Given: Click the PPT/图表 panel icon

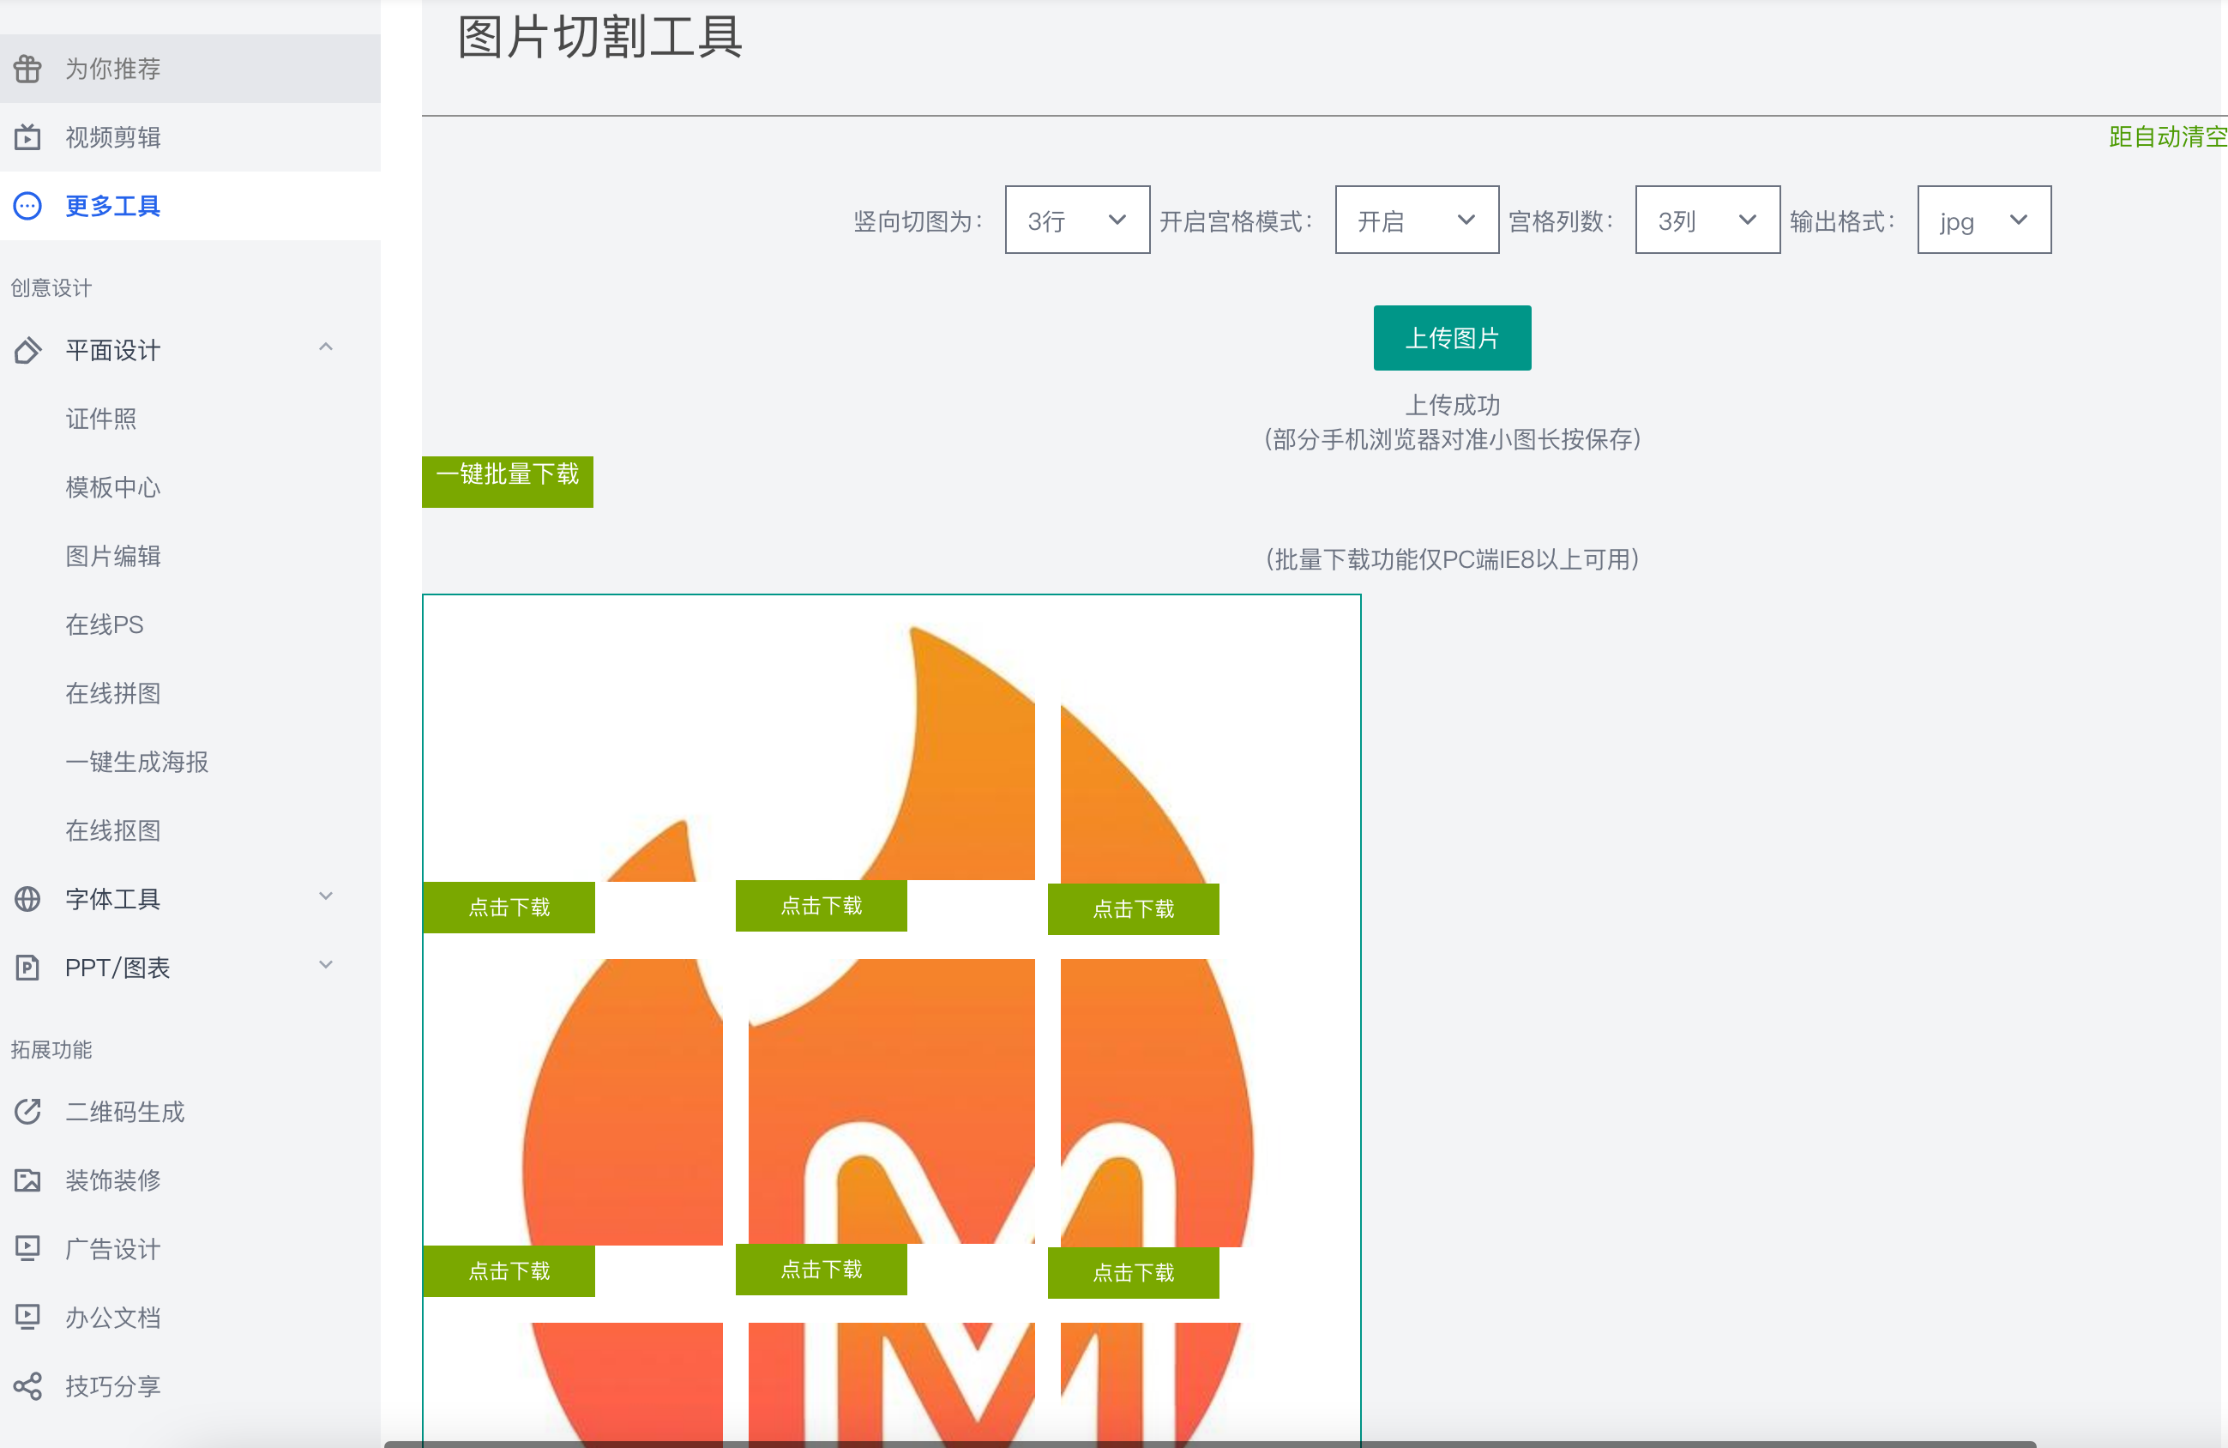Looking at the screenshot, I should (27, 968).
